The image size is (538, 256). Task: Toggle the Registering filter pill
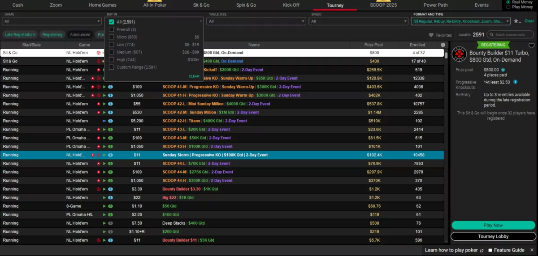coord(52,34)
